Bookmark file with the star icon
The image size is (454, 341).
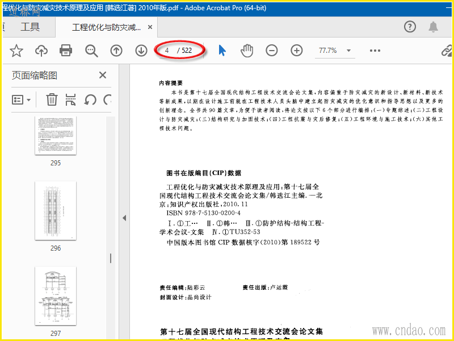click(16, 51)
